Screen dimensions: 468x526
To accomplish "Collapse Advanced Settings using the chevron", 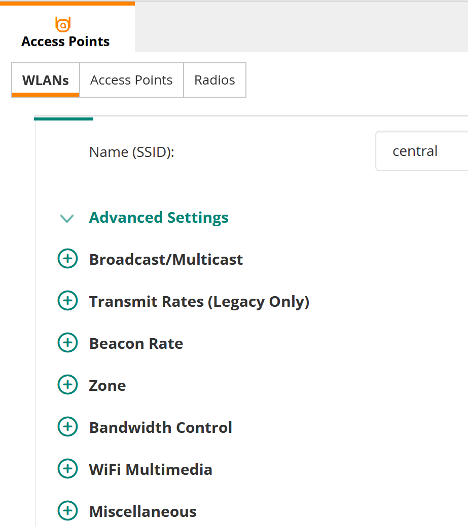I will [x=67, y=219].
